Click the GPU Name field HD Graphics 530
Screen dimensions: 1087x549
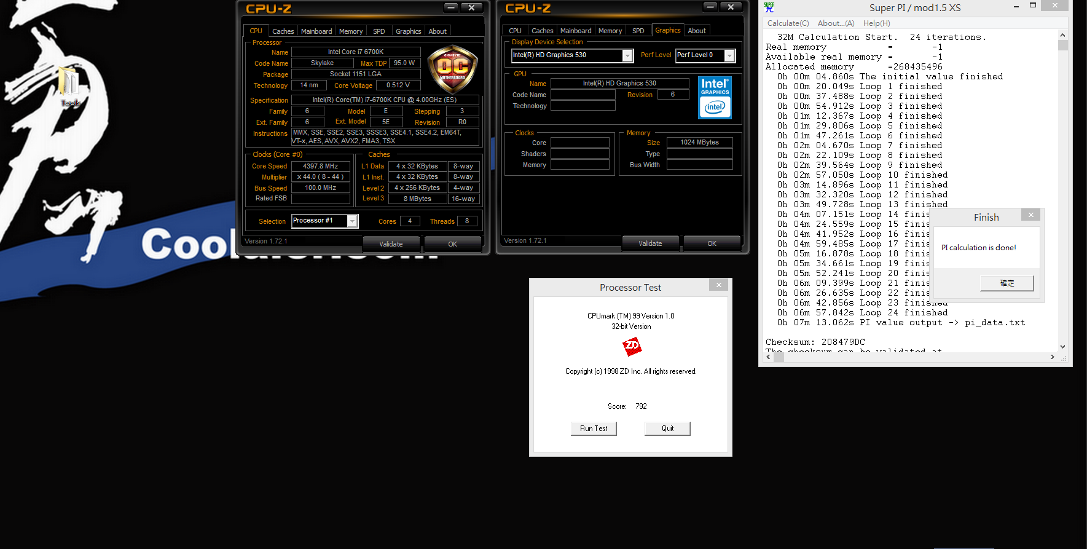pyautogui.click(x=619, y=83)
